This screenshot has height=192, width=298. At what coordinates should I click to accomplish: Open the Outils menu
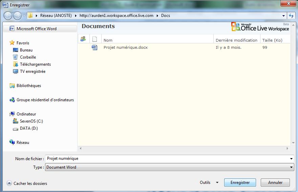tap(205, 183)
